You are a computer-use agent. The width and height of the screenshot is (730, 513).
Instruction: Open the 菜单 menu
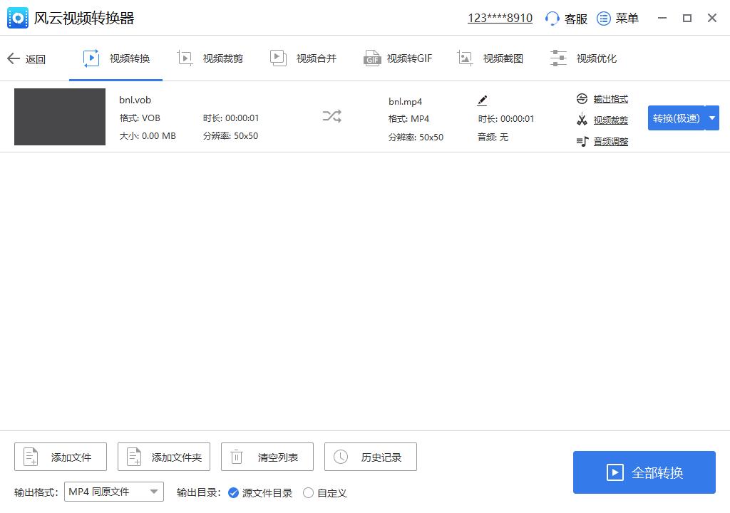coord(617,18)
